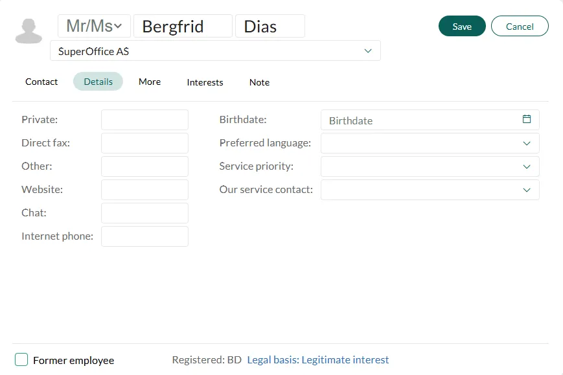Open the More tab
This screenshot has width=563, height=375.
click(150, 82)
